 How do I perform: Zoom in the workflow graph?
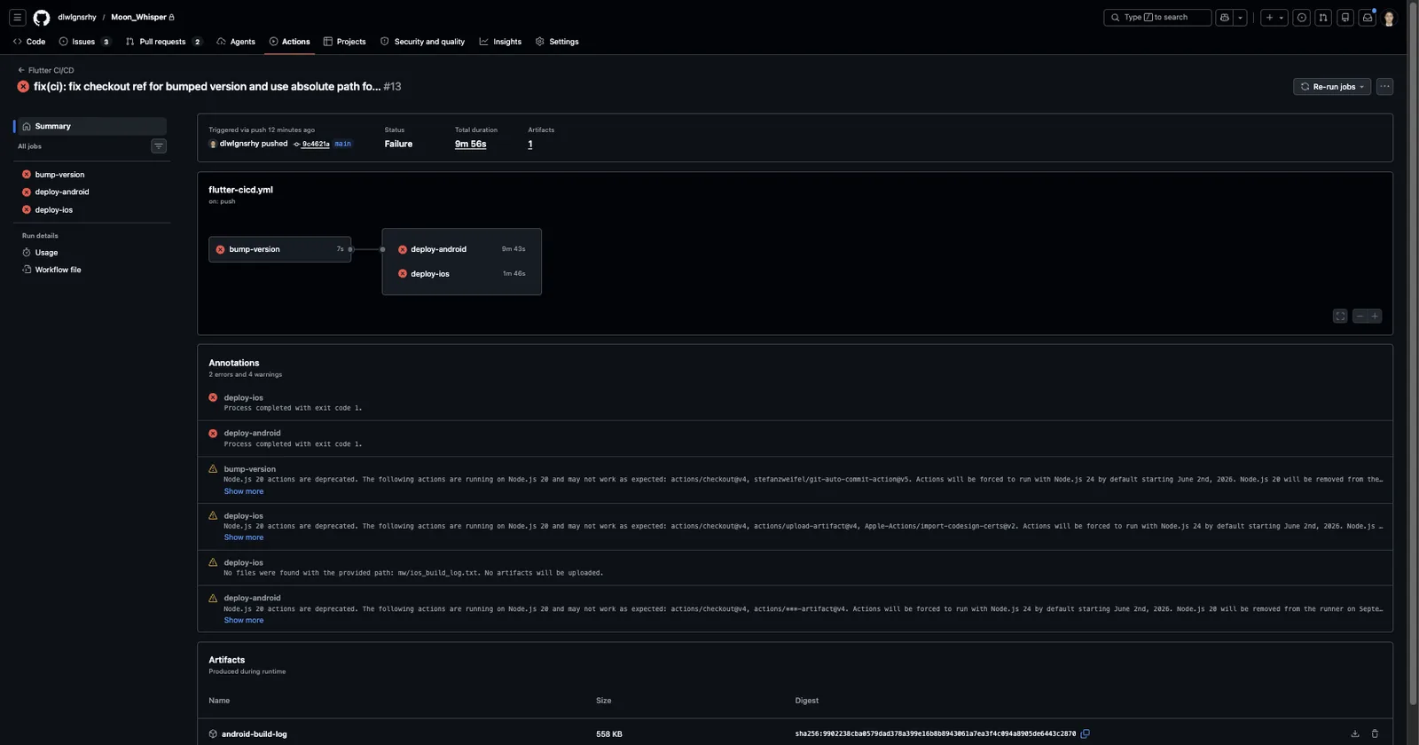tap(1375, 316)
